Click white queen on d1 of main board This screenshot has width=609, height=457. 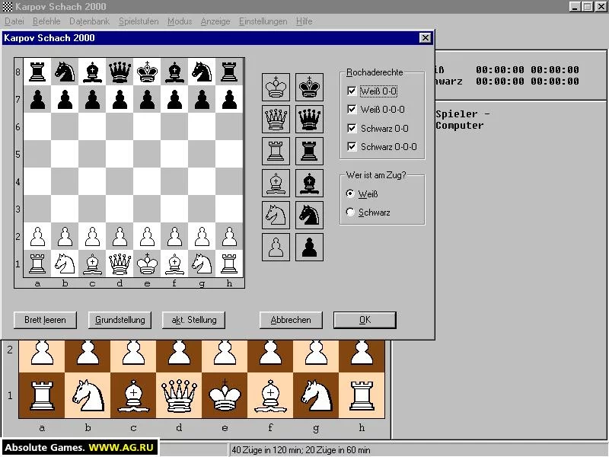click(x=179, y=395)
